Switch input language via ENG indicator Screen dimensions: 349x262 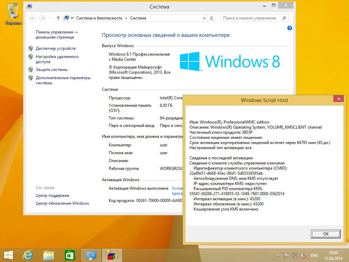pyautogui.click(x=314, y=256)
